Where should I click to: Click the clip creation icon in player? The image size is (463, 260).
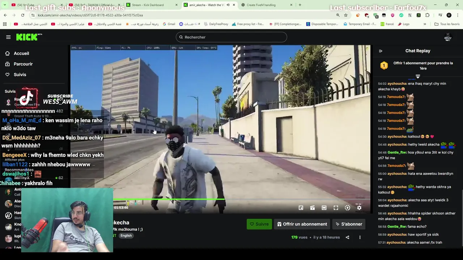click(x=313, y=208)
